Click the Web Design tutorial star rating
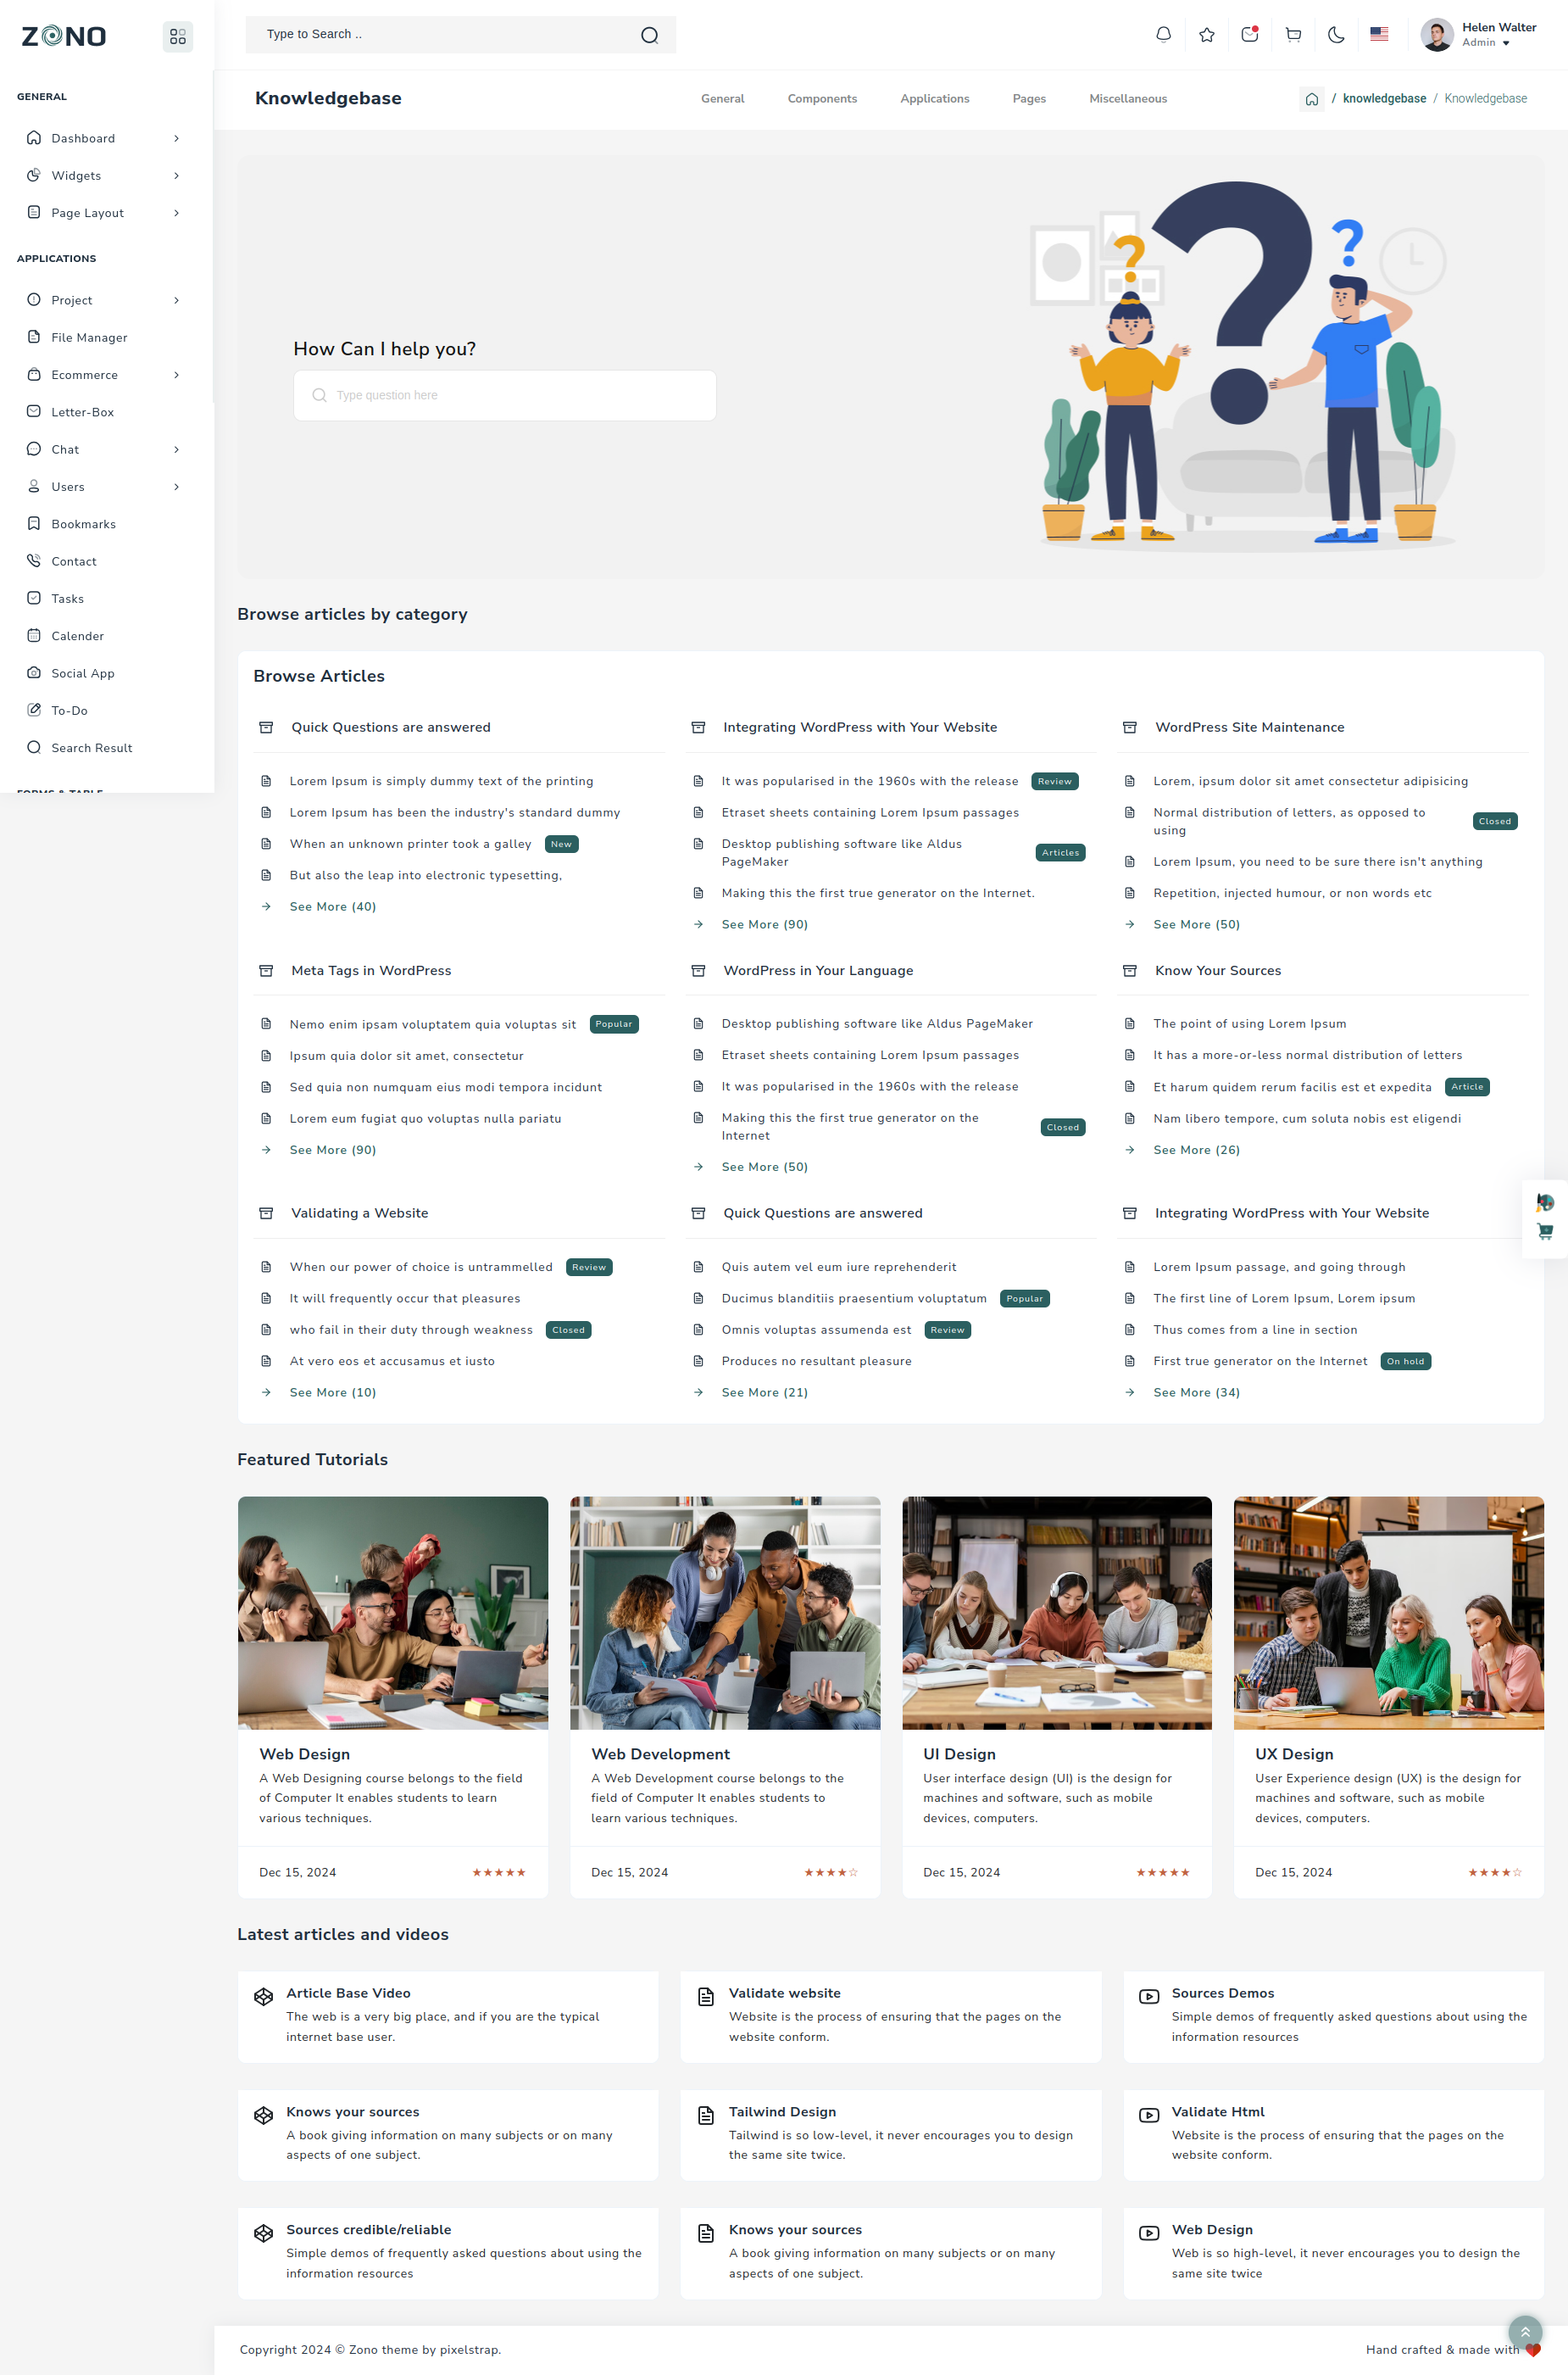Viewport: 1568px width, 2375px height. tap(498, 1872)
